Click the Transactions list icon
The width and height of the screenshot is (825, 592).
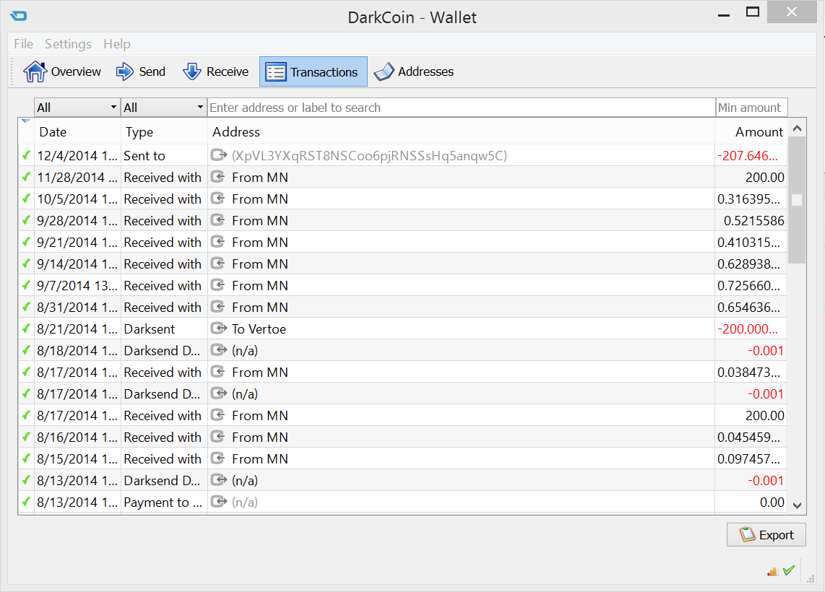(x=276, y=72)
